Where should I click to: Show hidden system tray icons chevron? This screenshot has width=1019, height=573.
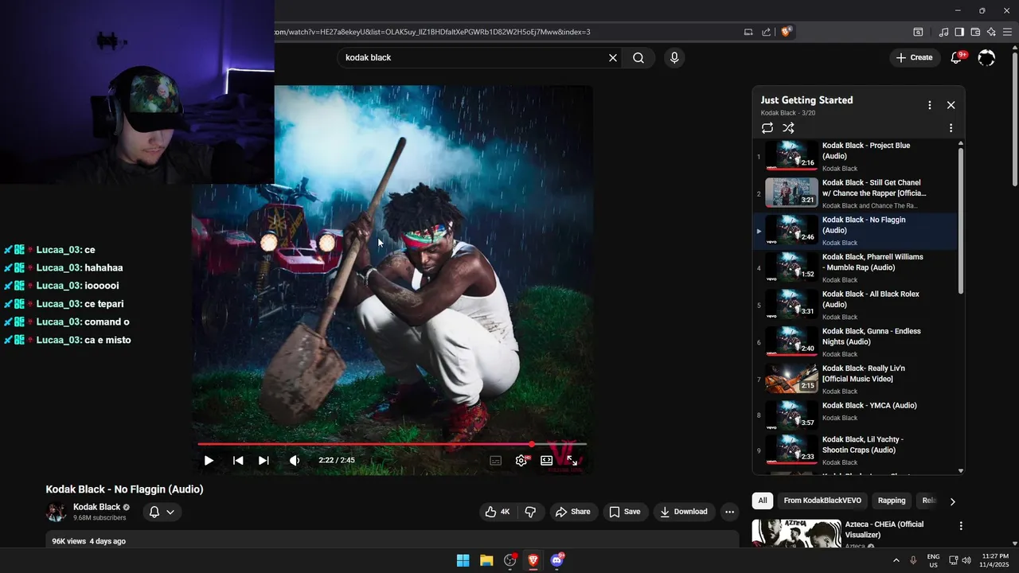pos(896,560)
